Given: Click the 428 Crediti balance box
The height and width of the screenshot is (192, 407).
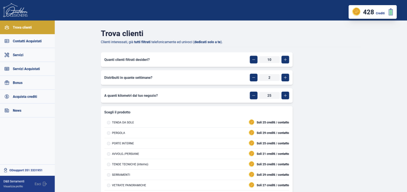Looking at the screenshot, I should tap(372, 12).
